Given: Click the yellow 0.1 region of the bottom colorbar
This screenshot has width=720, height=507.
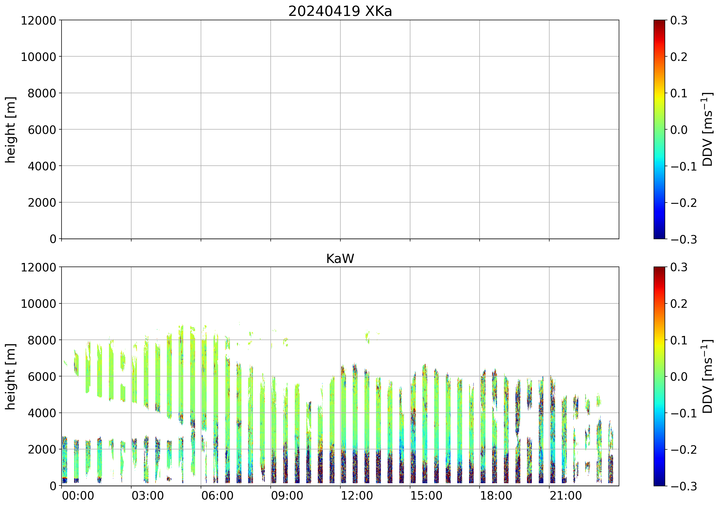Looking at the screenshot, I should point(659,340).
